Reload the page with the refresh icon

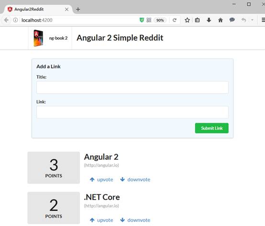(x=175, y=20)
